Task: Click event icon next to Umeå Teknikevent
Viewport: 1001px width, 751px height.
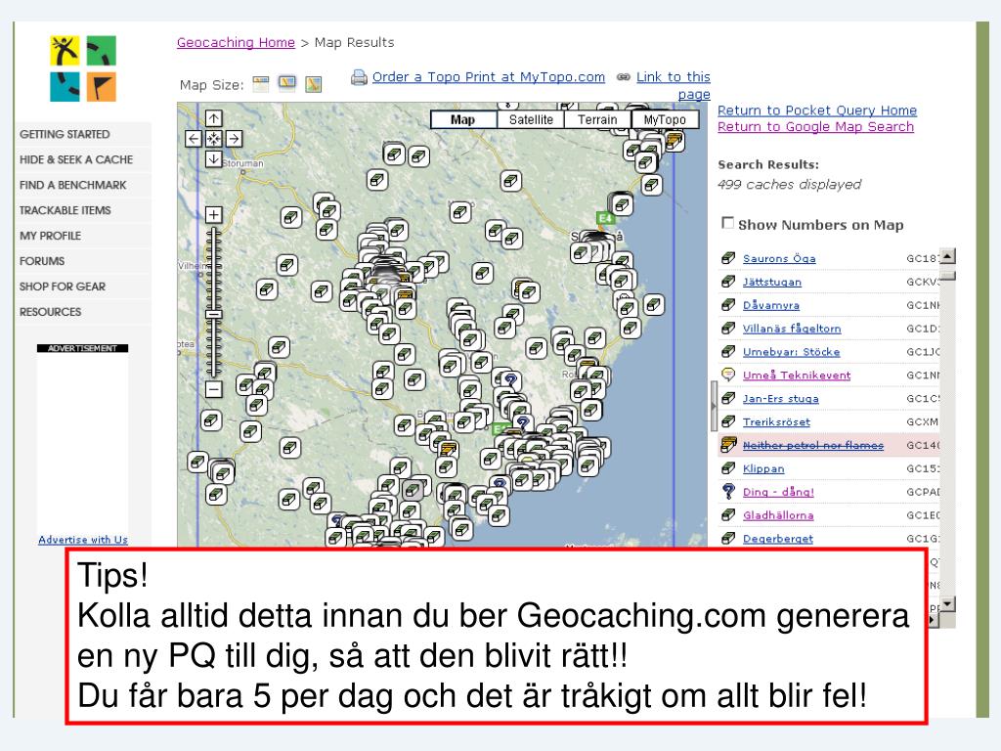Action: pos(727,375)
